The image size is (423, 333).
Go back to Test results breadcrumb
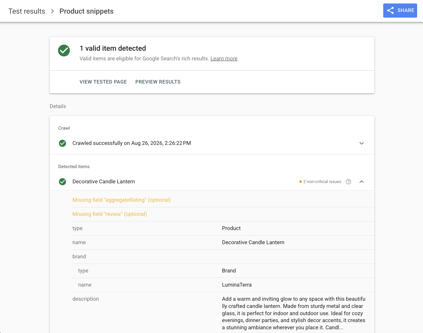point(27,11)
